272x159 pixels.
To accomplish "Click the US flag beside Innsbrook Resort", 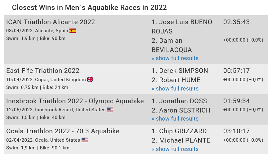I will 110,110.
